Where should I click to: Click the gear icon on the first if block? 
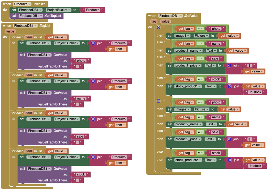159,27
